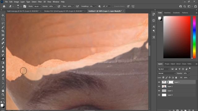Click the Home icon in options bar
The image size is (198, 111).
click(4, 6)
